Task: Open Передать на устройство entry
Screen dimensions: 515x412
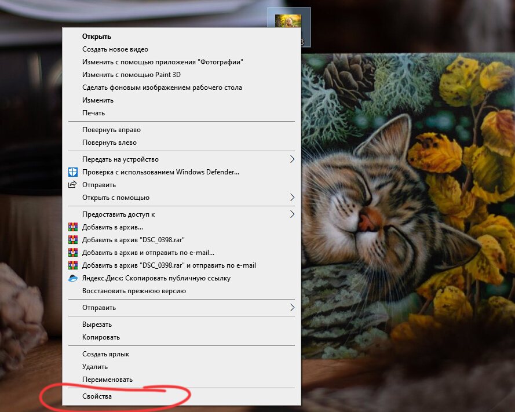Action: point(181,159)
